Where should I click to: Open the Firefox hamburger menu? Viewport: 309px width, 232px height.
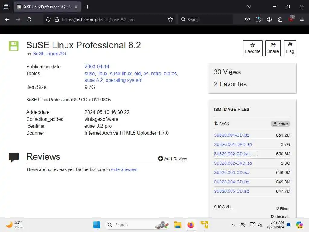(x=302, y=19)
